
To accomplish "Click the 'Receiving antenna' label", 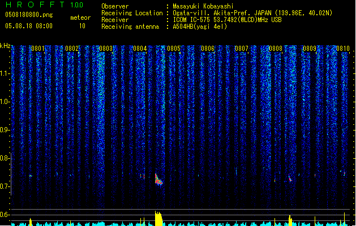I will pos(130,27).
